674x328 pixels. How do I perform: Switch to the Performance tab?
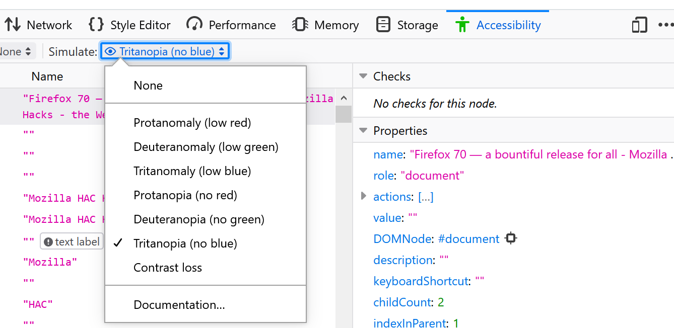(x=231, y=25)
